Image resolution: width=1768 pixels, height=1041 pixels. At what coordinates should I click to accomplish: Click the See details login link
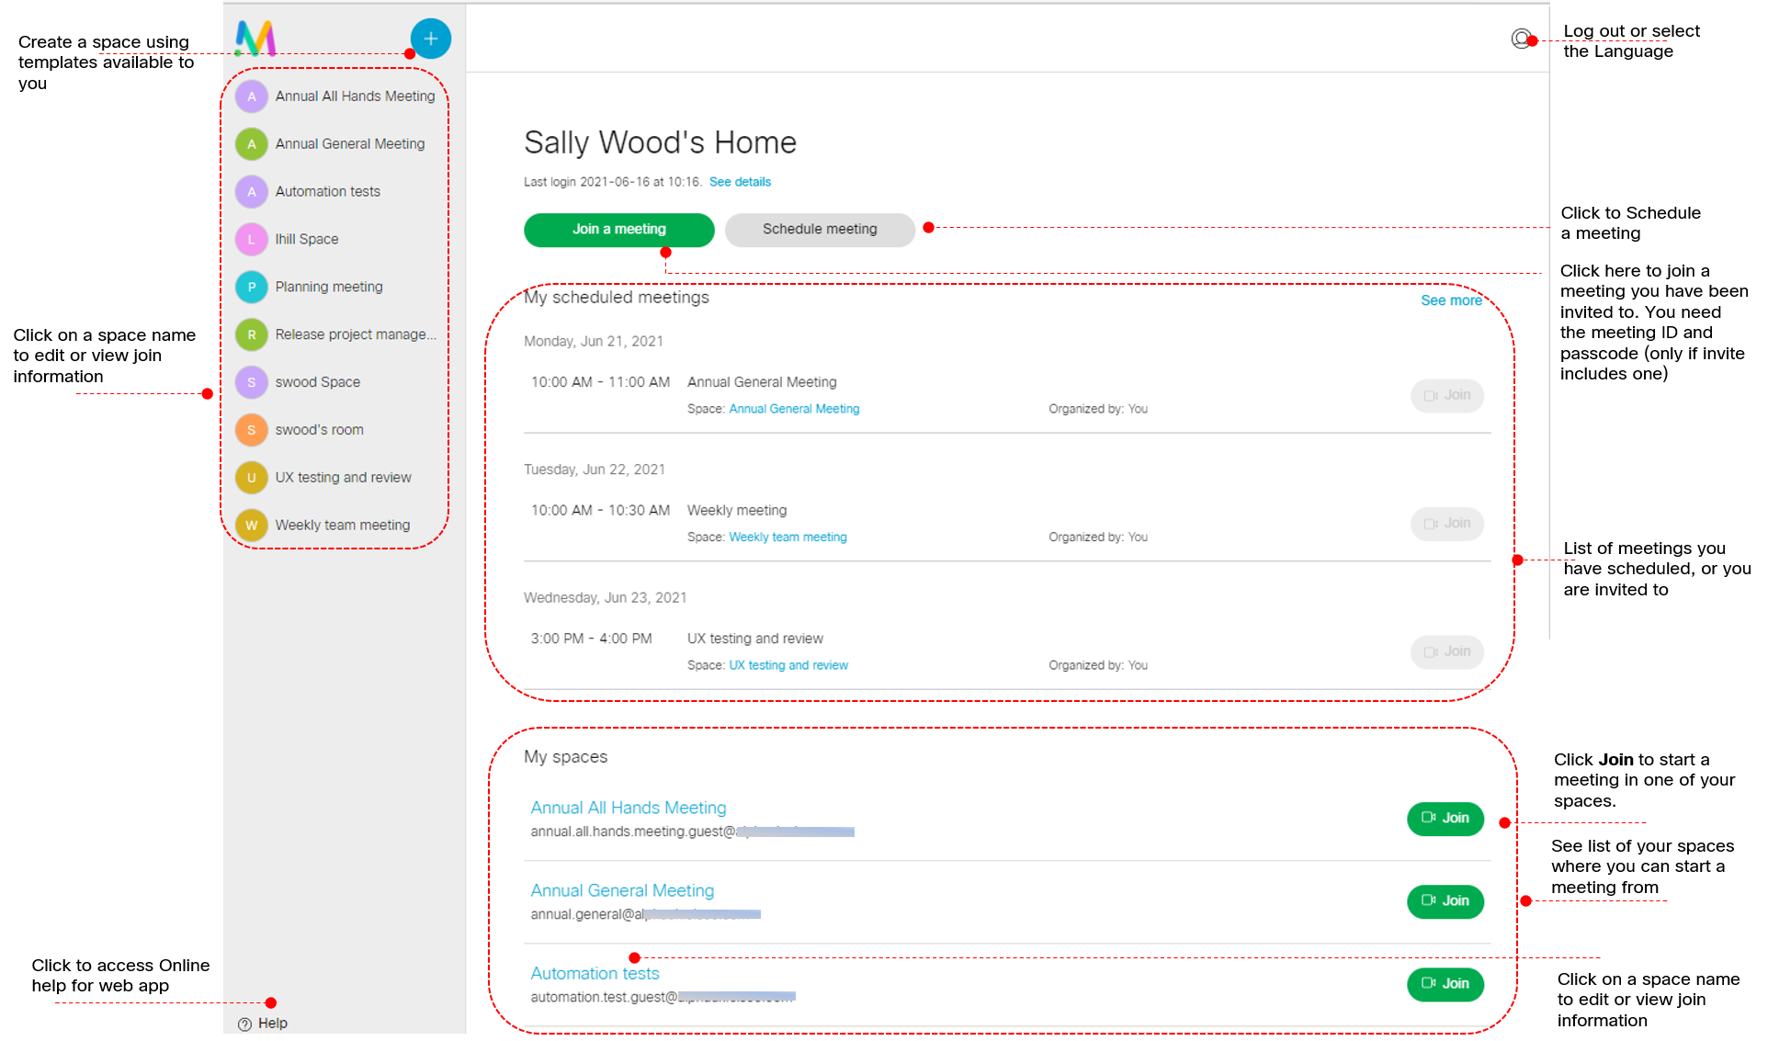click(x=741, y=181)
